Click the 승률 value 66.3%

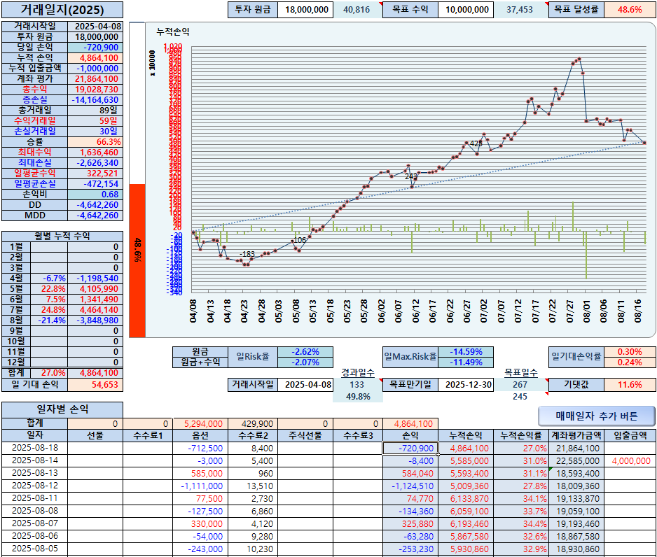click(x=95, y=142)
